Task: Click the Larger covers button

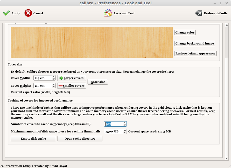Action: [71, 78]
